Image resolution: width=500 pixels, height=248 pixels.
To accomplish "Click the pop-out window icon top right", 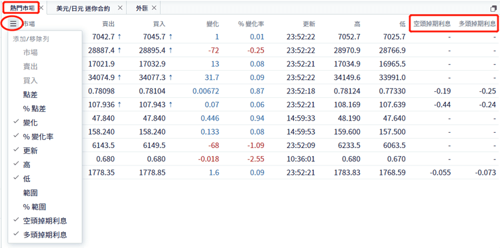I will coord(493,9).
